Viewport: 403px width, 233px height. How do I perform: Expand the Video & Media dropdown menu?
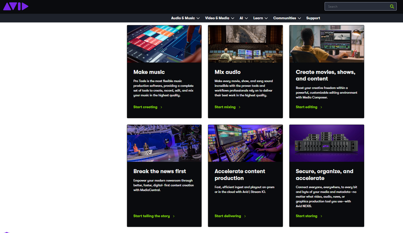[219, 18]
